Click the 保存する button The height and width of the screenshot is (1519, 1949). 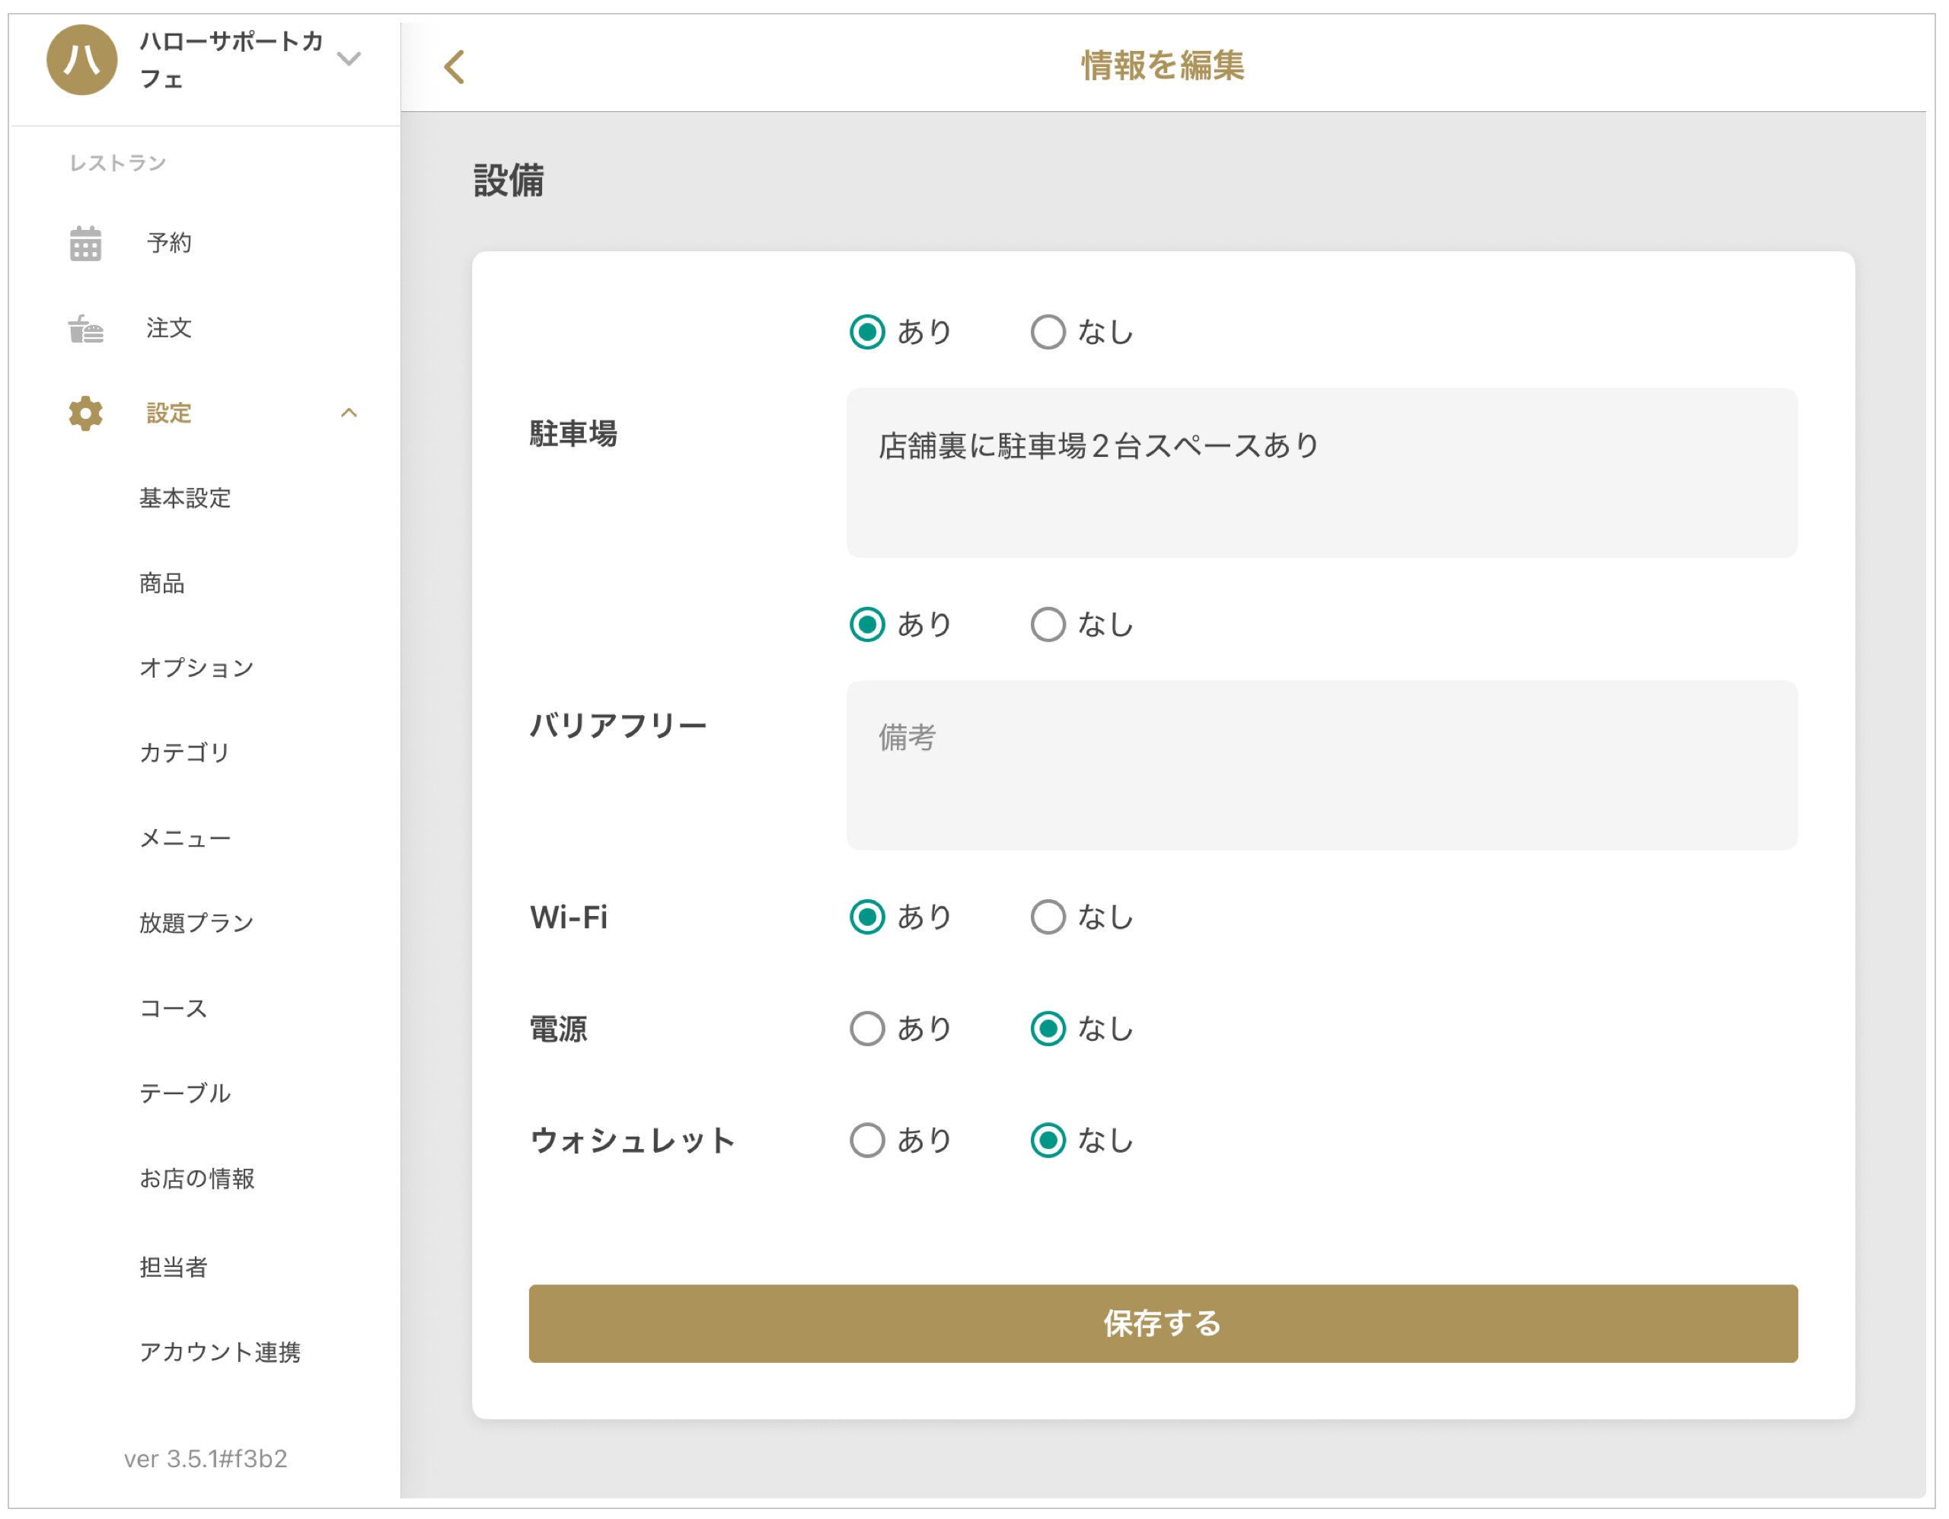[x=1163, y=1323]
